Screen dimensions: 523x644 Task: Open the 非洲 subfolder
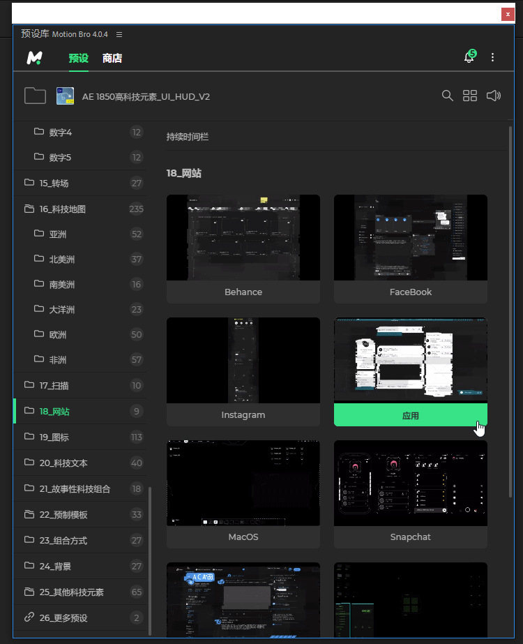[80, 360]
